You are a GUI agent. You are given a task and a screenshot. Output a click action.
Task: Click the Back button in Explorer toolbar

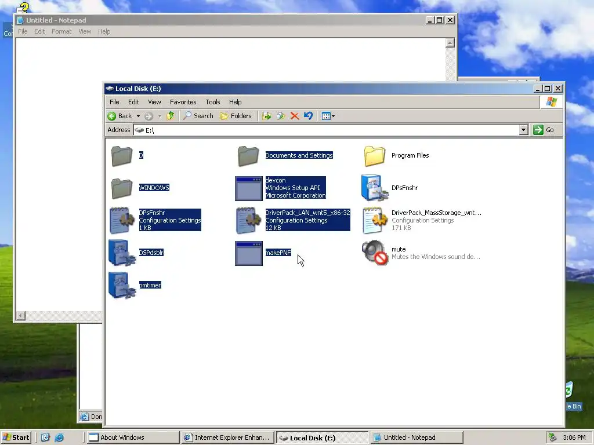coord(119,116)
